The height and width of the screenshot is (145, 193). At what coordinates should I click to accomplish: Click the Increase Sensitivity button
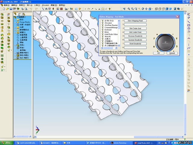click(x=135, y=40)
